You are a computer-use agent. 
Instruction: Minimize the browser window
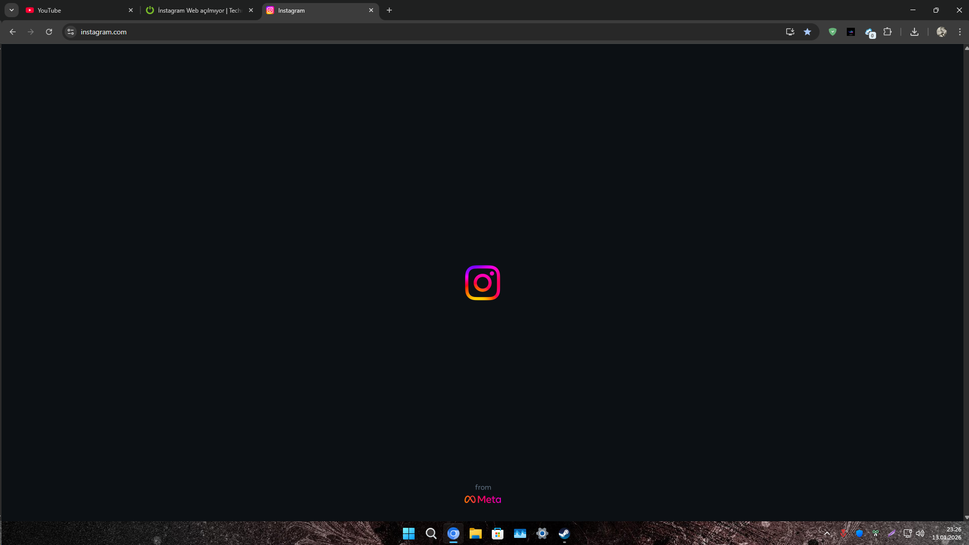coord(913,10)
